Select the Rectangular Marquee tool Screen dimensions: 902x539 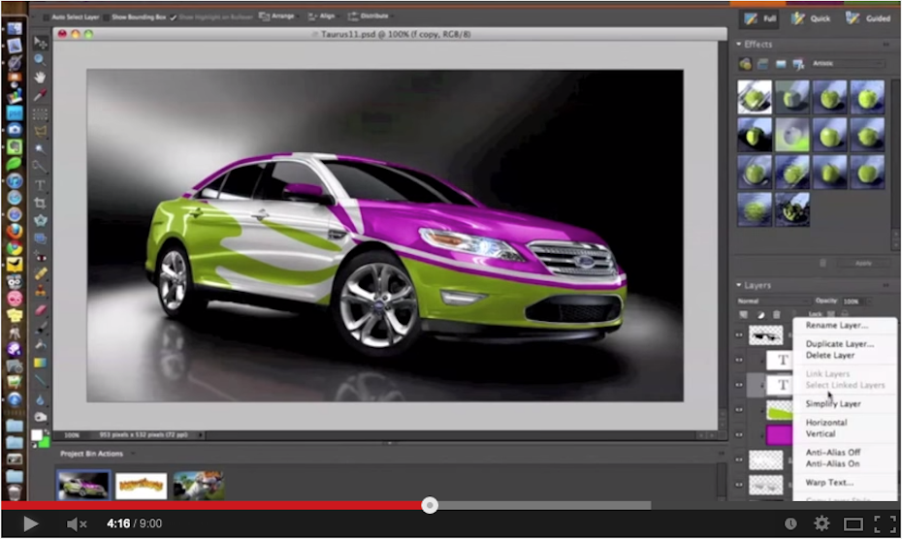[x=41, y=112]
